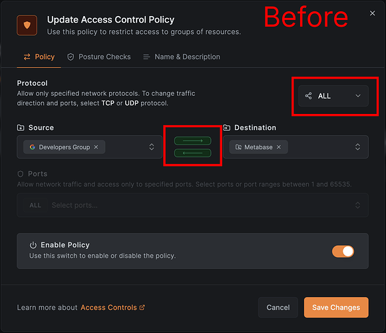This screenshot has width=386, height=333.
Task: Remove Developers Group from Source
Action: tap(96, 147)
